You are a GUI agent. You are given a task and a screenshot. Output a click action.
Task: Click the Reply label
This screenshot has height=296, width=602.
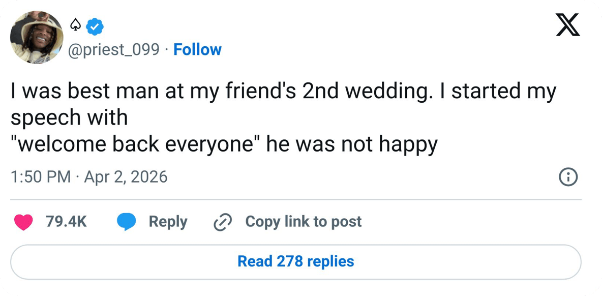(168, 222)
